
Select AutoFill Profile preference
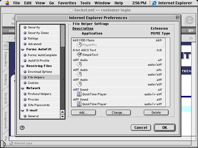point(40,60)
